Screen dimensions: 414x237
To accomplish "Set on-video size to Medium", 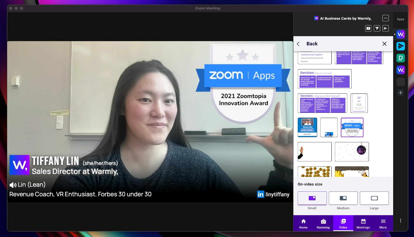I will [x=343, y=198].
